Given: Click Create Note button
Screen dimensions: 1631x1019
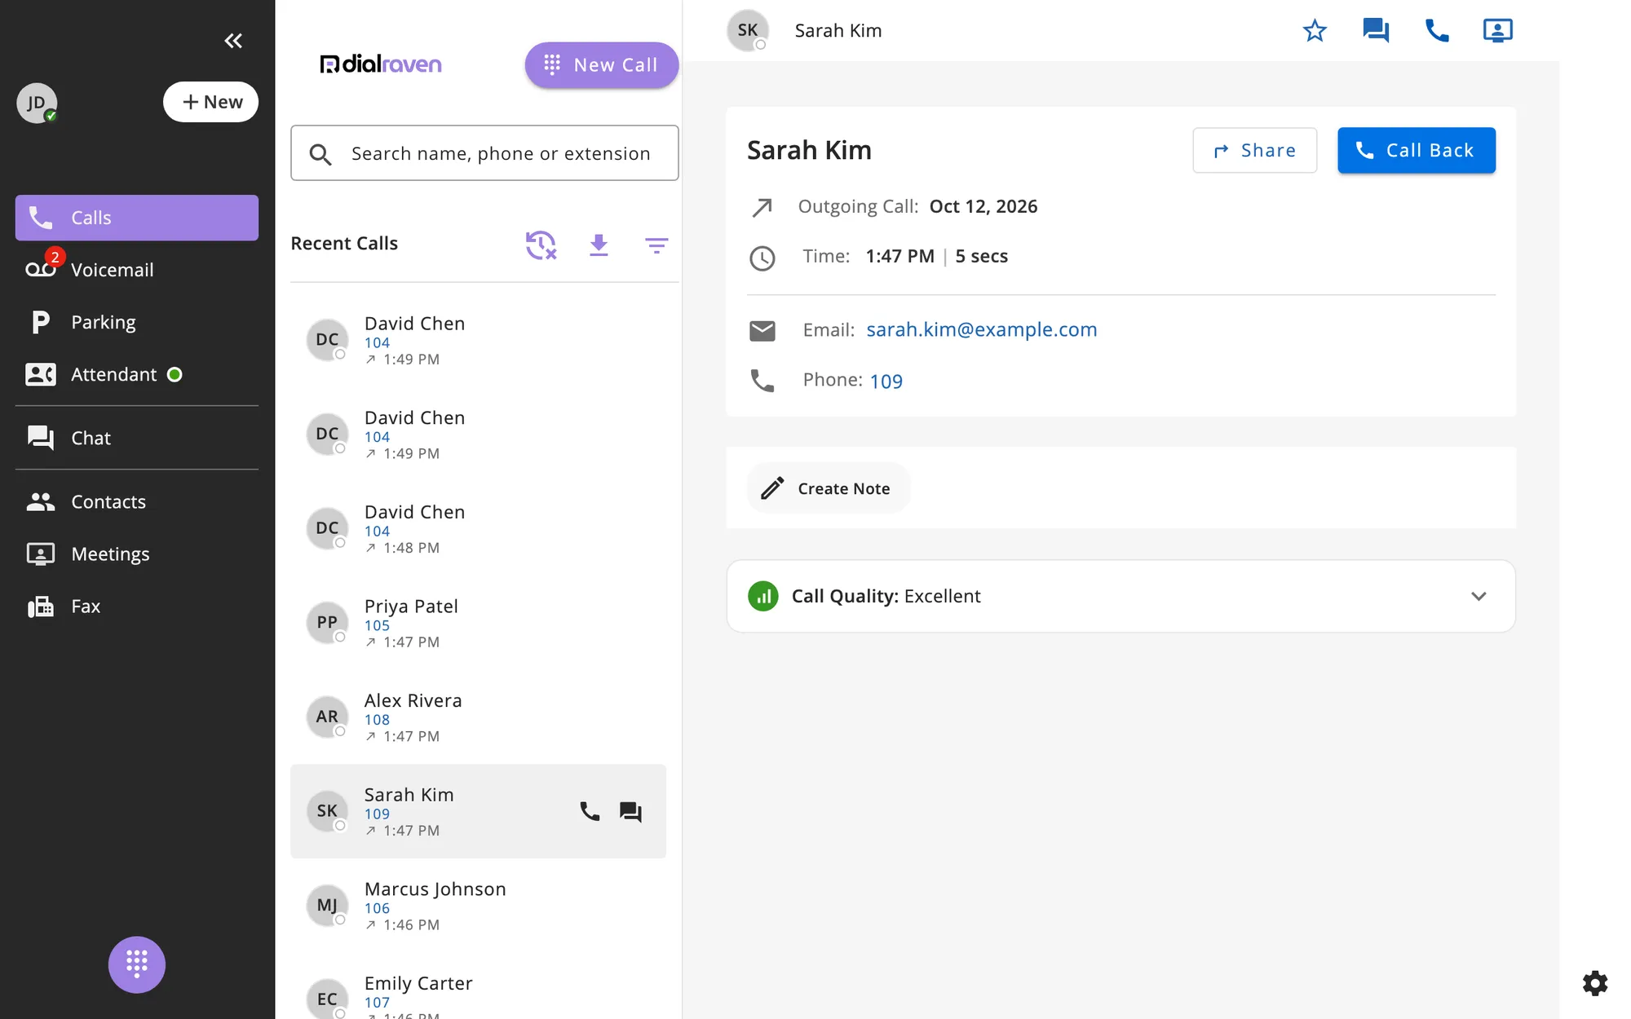Looking at the screenshot, I should coord(828,488).
